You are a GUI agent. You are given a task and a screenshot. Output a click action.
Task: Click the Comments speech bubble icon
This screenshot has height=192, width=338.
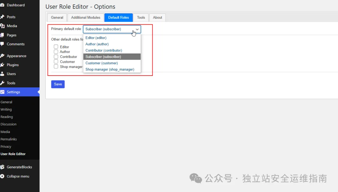pyautogui.click(x=2, y=44)
